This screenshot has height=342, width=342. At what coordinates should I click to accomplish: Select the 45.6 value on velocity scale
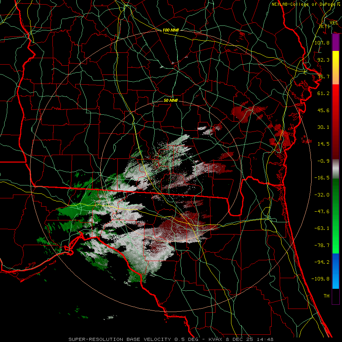click(323, 110)
